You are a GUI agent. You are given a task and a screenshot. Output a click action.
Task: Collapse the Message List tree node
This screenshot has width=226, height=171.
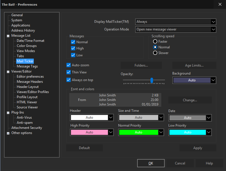[x=8, y=36]
